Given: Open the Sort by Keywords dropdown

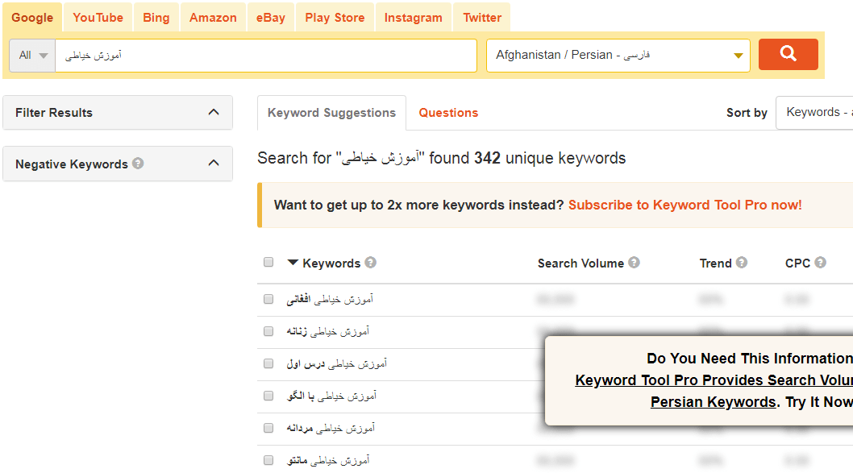Looking at the screenshot, I should pyautogui.click(x=814, y=113).
